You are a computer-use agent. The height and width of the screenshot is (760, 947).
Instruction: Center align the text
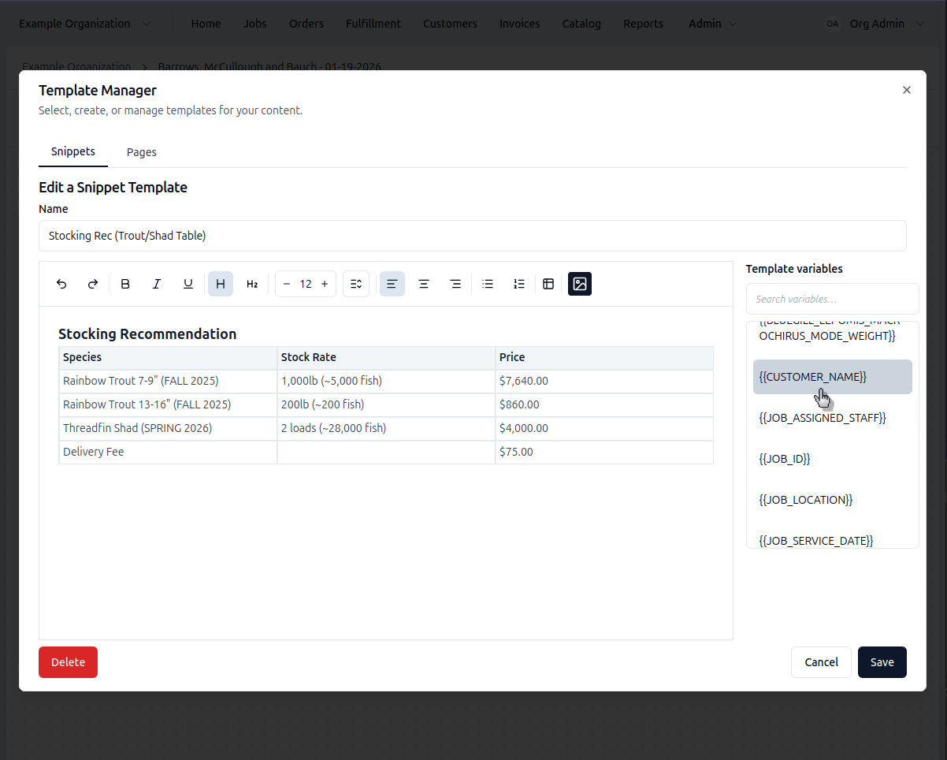(x=424, y=284)
